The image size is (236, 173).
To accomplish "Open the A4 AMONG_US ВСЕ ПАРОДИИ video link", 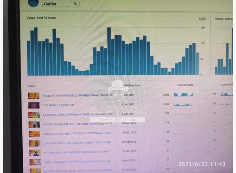I will 77,114.
